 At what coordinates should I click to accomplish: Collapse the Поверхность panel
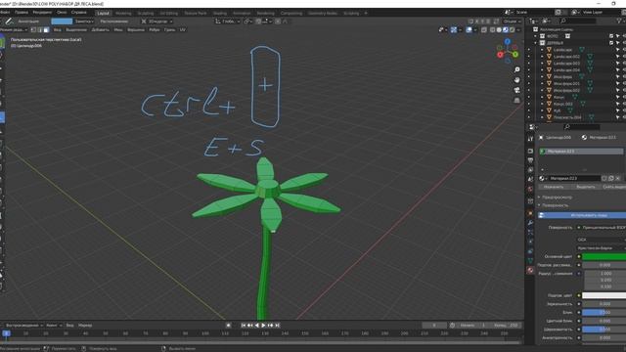(555, 205)
